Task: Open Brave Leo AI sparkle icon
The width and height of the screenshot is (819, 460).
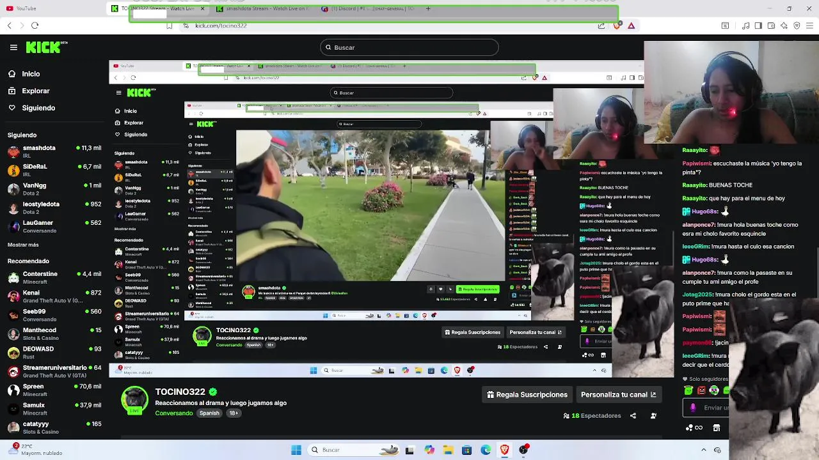Action: point(784,26)
